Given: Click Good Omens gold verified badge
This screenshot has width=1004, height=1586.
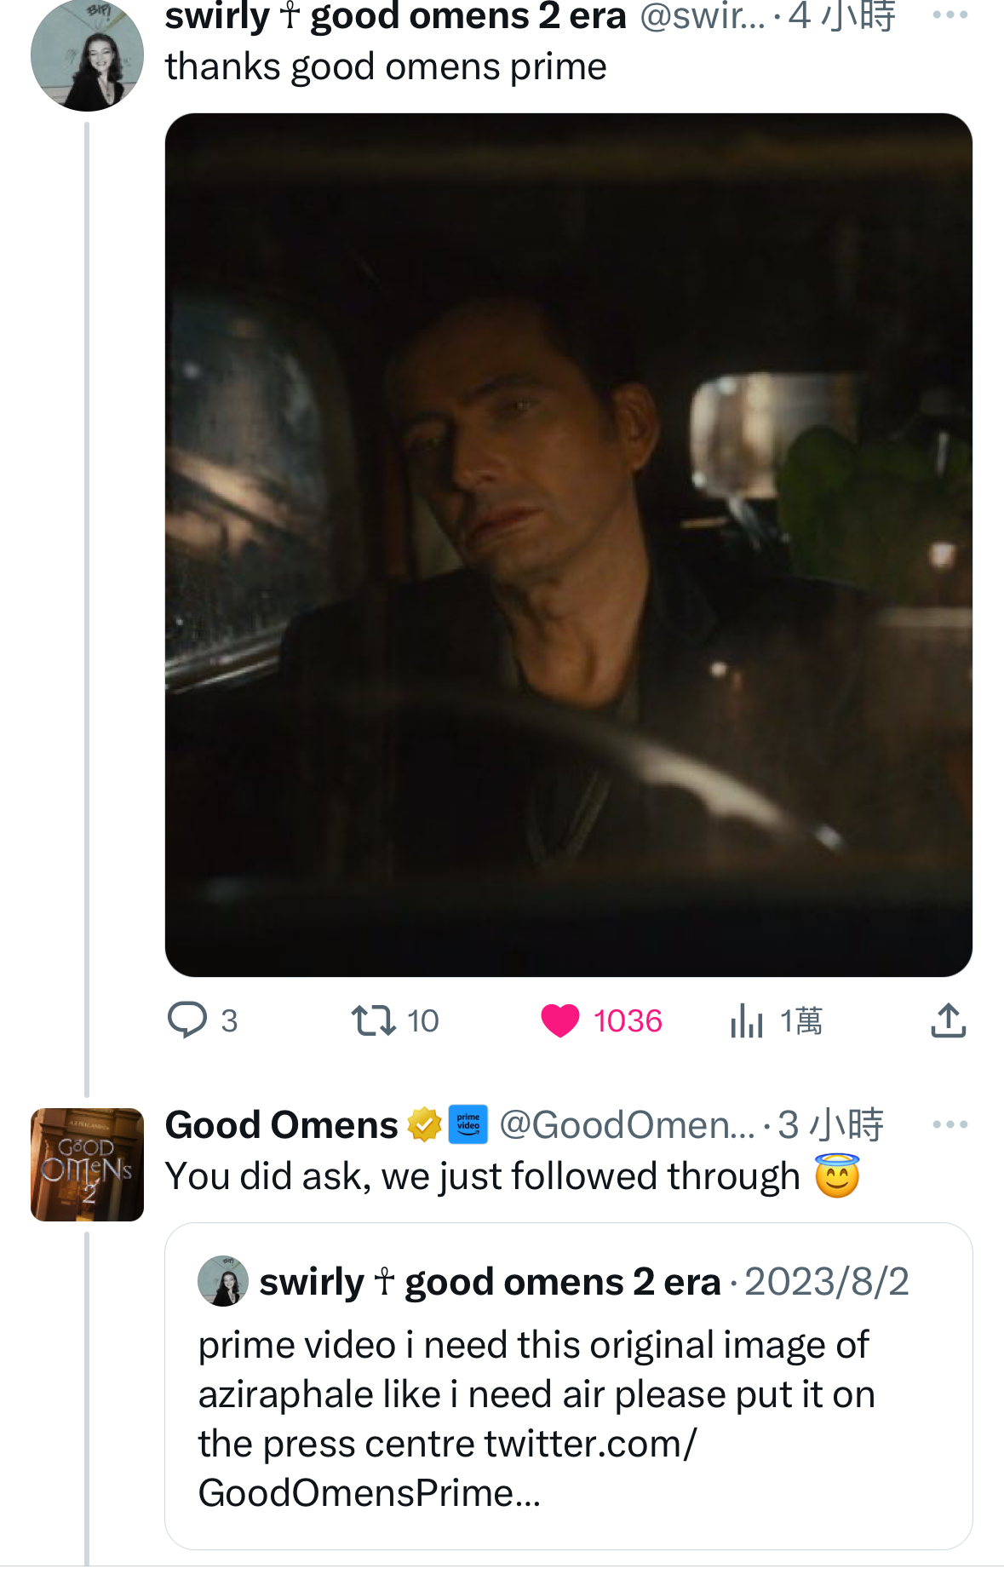Looking at the screenshot, I should click(x=424, y=1124).
